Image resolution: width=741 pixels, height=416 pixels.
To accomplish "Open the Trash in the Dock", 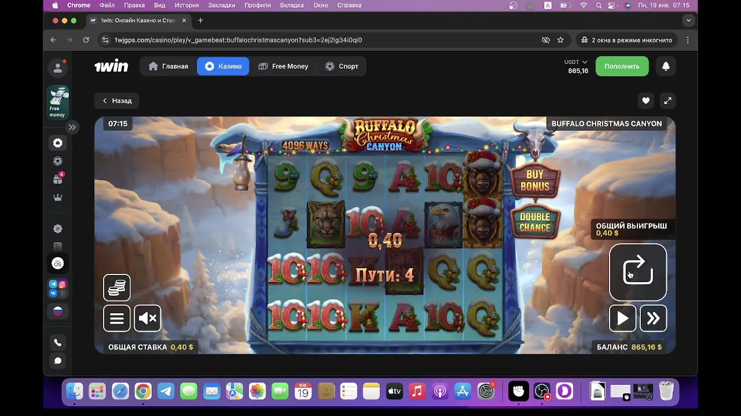I will point(666,391).
